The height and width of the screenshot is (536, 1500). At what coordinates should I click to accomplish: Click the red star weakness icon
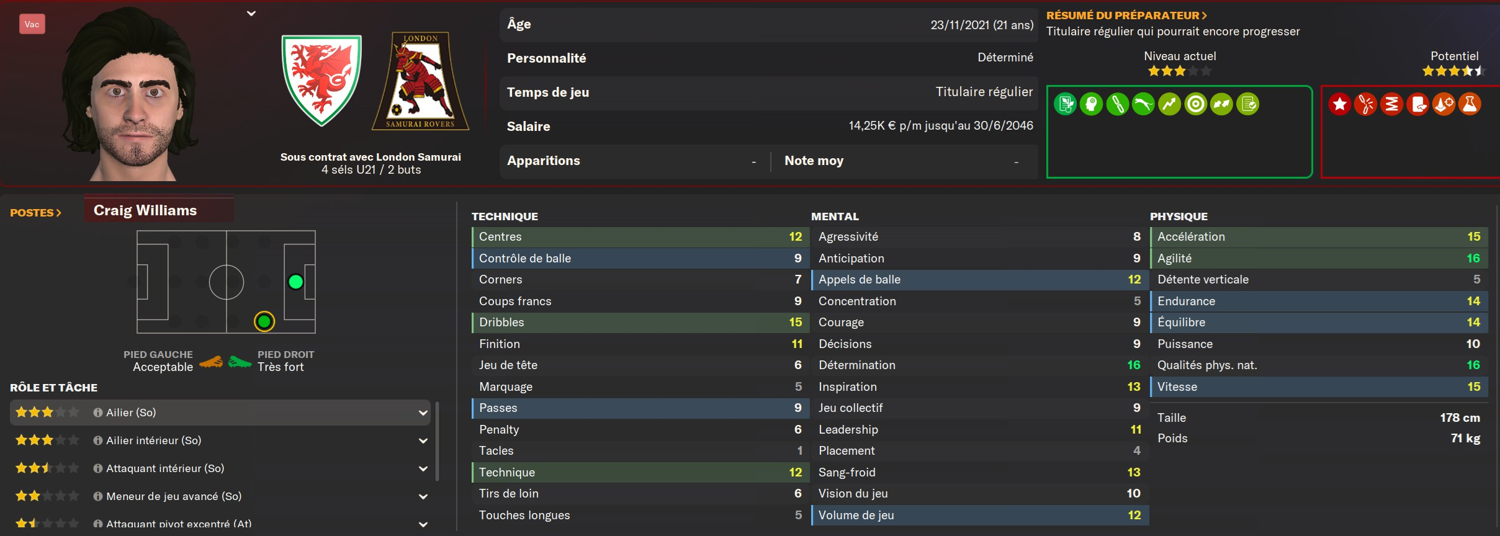pyautogui.click(x=1340, y=104)
